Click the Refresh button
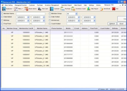127x91 pixels. [x=112, y=24]
